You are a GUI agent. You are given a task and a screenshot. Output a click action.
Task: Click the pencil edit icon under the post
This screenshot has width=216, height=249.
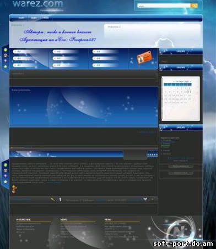(x=53, y=200)
